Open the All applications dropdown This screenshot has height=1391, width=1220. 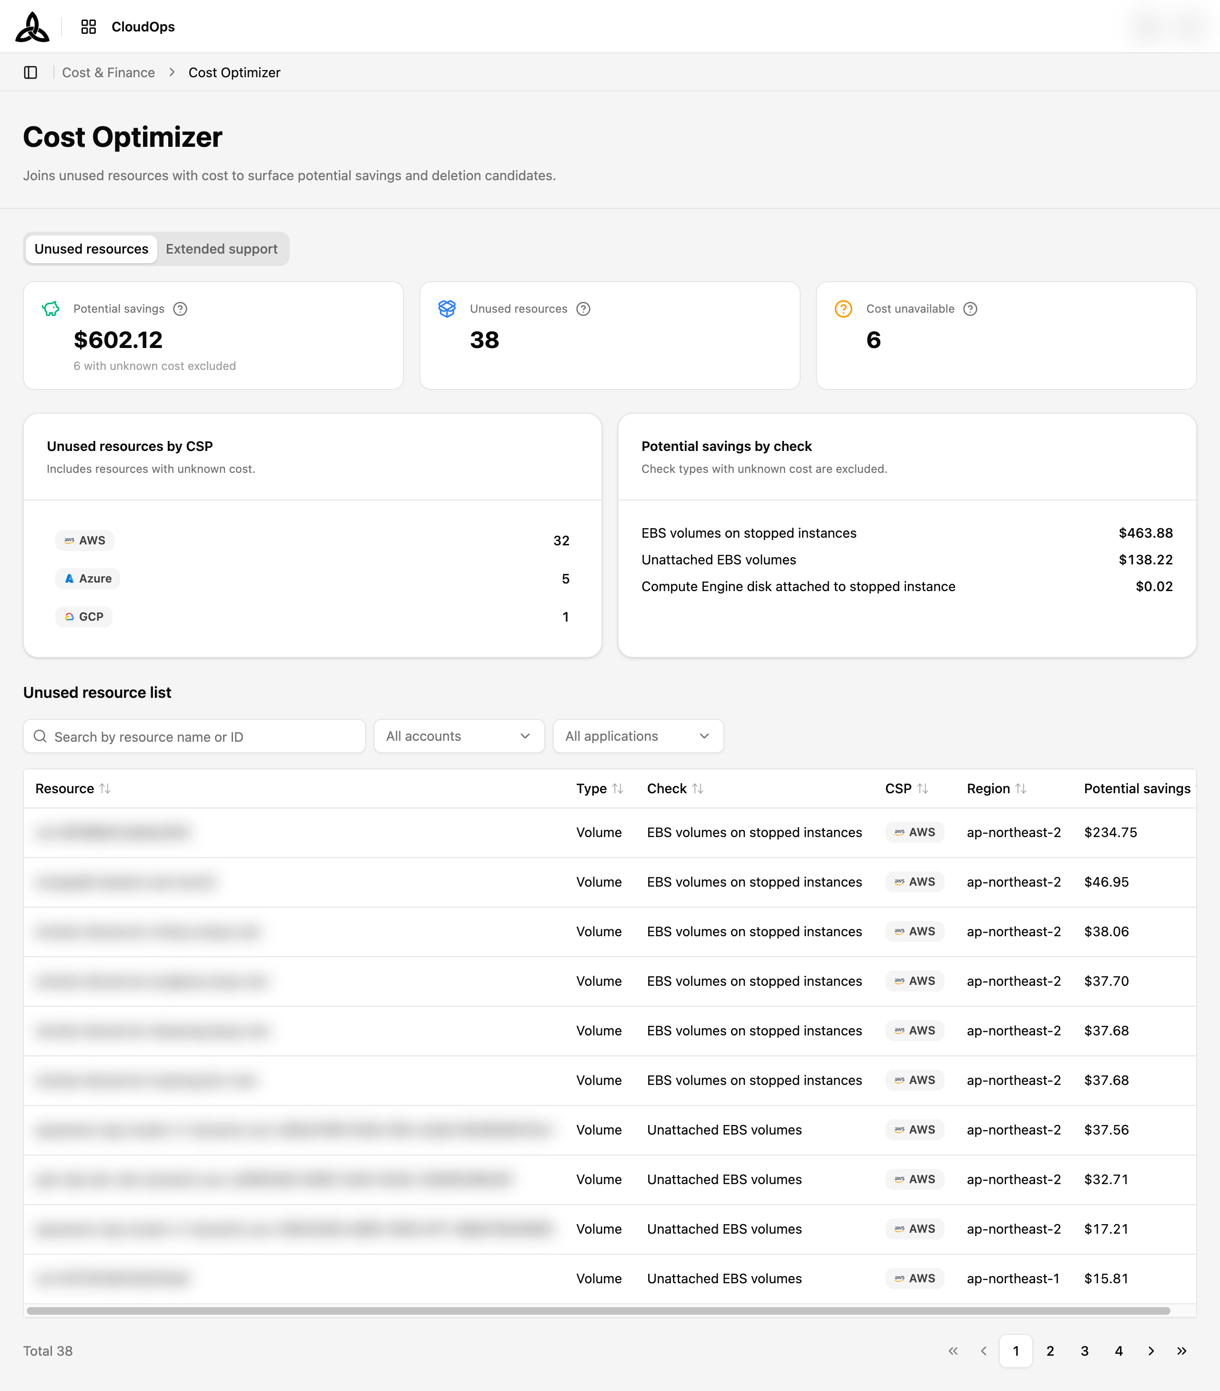(638, 736)
